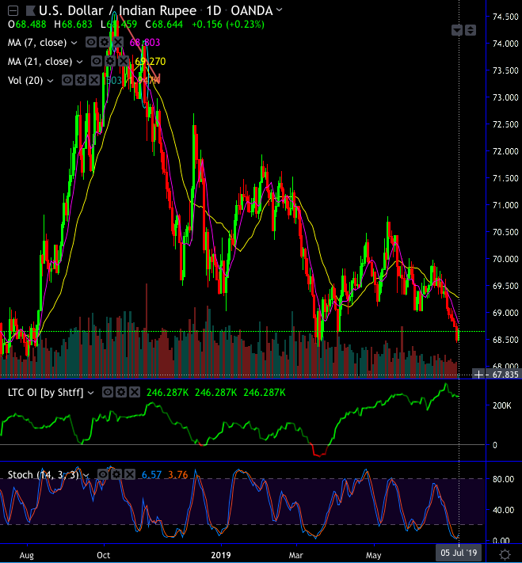The height and width of the screenshot is (563, 522).
Task: Select the Vol (20) legend label
Action: [x=25, y=81]
